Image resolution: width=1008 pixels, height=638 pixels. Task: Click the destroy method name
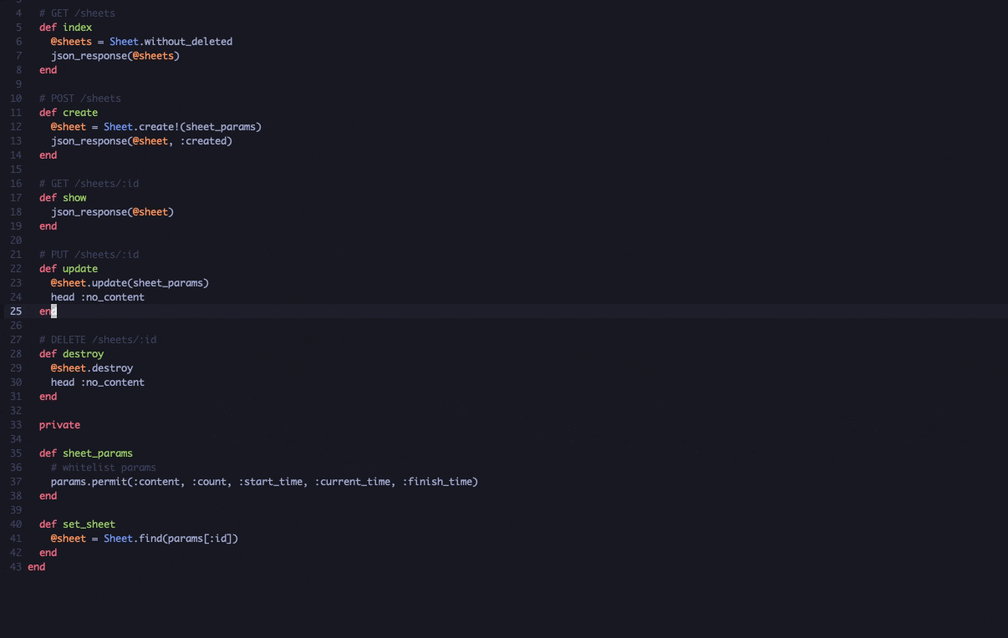click(83, 353)
